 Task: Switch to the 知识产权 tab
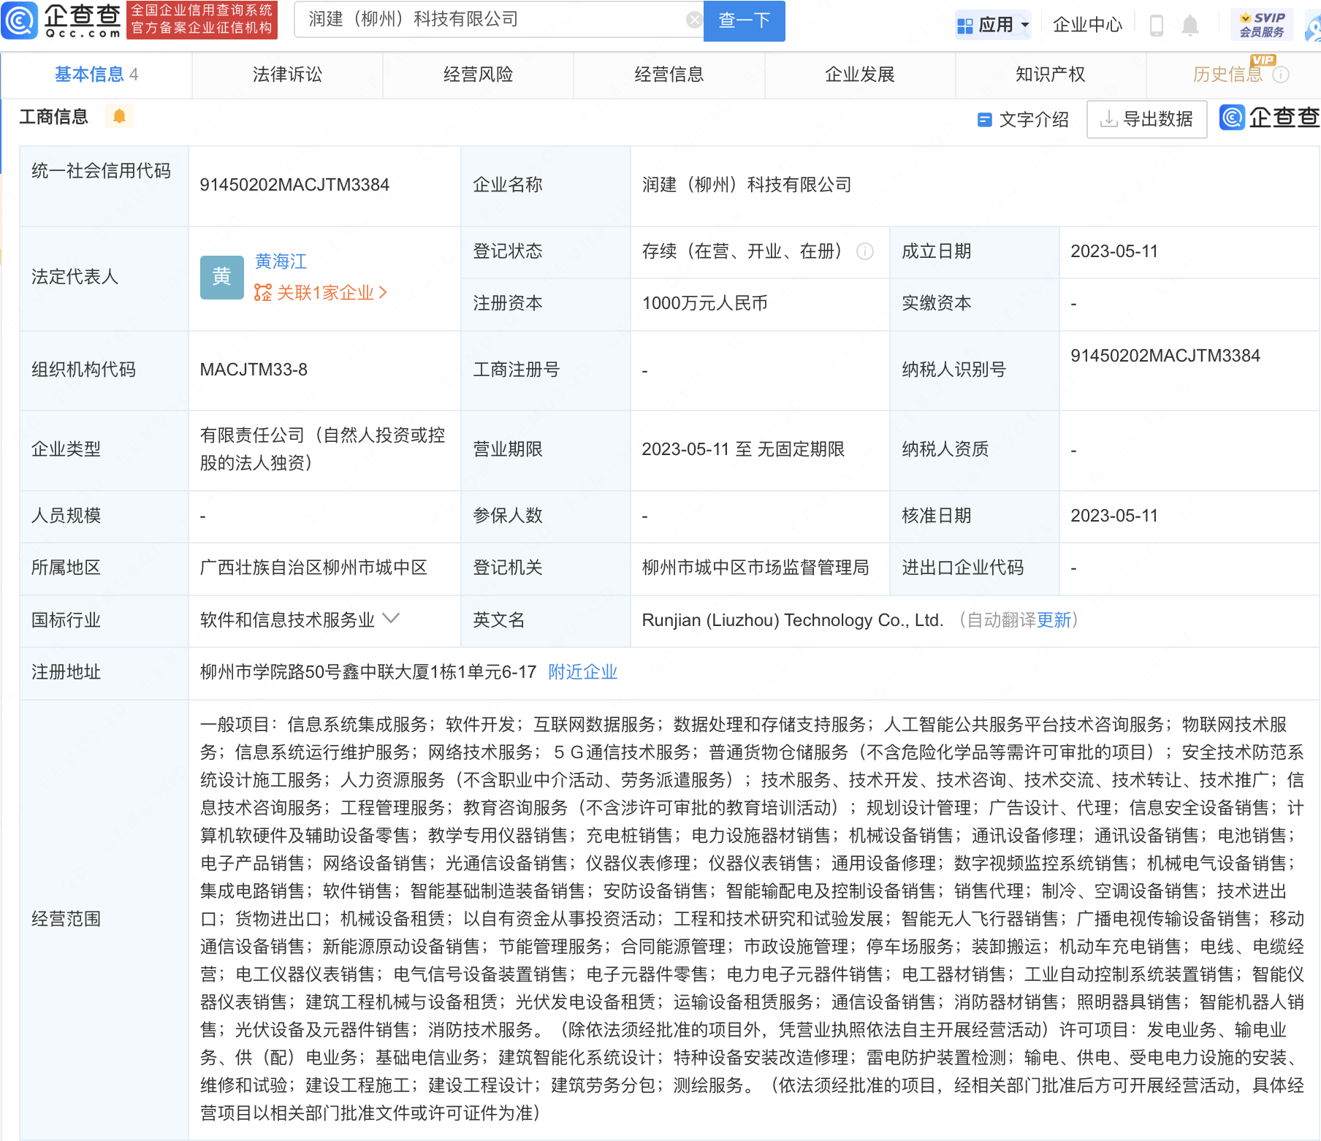point(1050,75)
